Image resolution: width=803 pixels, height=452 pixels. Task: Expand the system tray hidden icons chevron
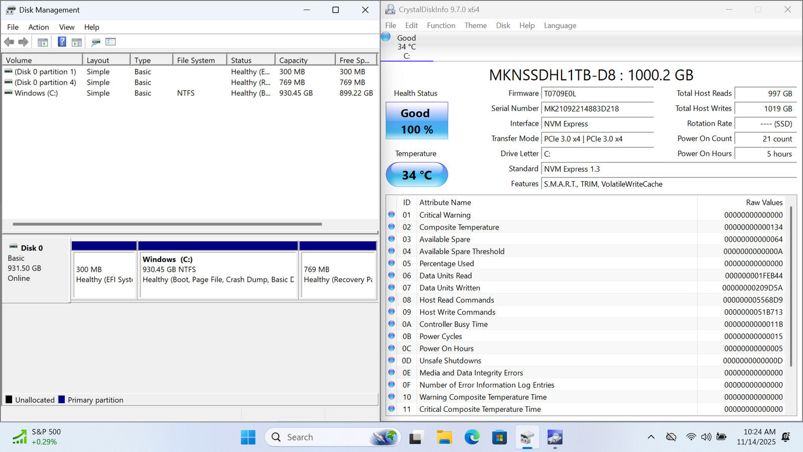(x=651, y=437)
